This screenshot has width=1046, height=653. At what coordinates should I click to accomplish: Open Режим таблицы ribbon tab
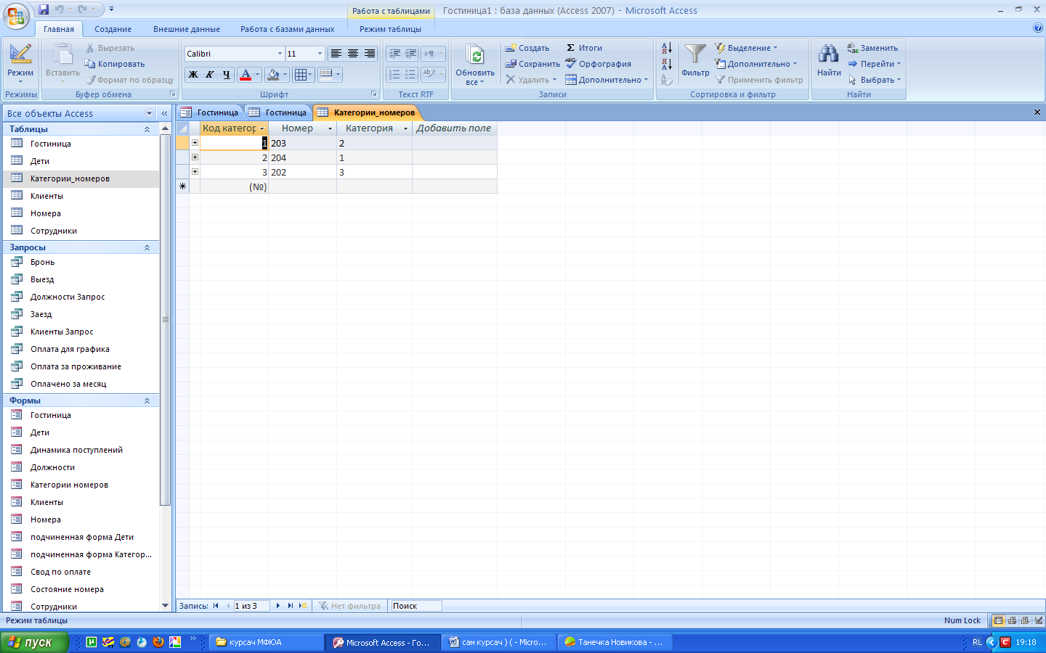click(390, 29)
